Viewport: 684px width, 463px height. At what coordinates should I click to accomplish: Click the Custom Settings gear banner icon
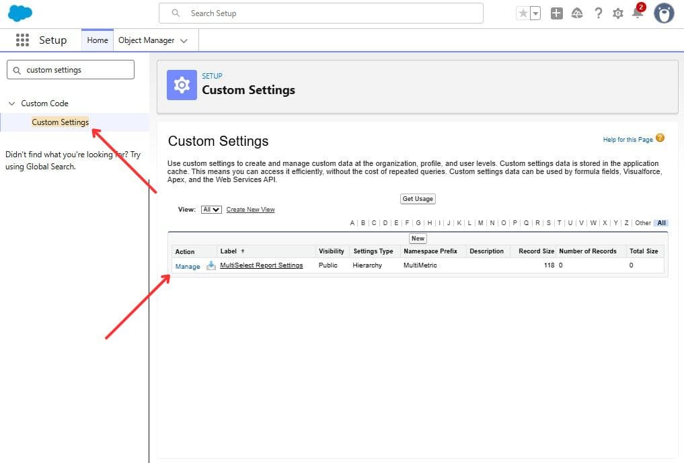coord(181,85)
